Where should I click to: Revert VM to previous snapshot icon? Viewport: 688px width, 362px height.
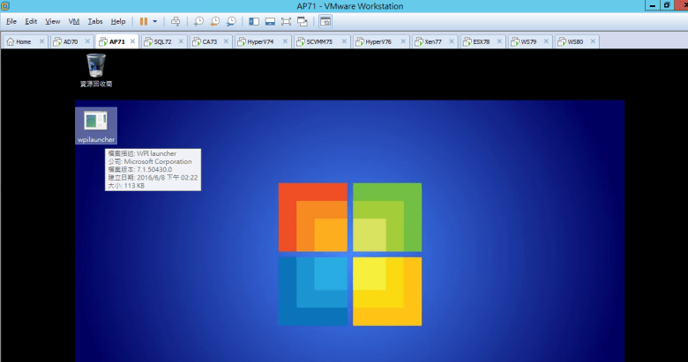tap(214, 20)
